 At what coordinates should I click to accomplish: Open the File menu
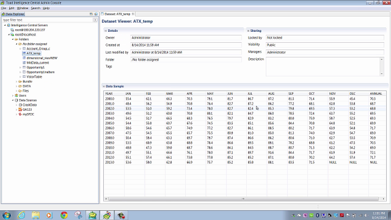(4, 8)
